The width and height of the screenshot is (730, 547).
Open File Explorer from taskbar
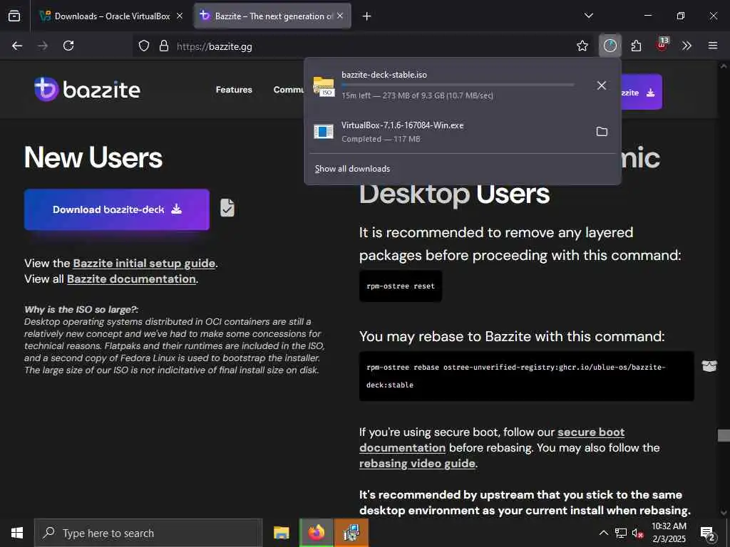point(281,533)
